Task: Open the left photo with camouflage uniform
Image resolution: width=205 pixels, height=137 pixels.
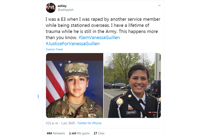Action: coord(74,86)
